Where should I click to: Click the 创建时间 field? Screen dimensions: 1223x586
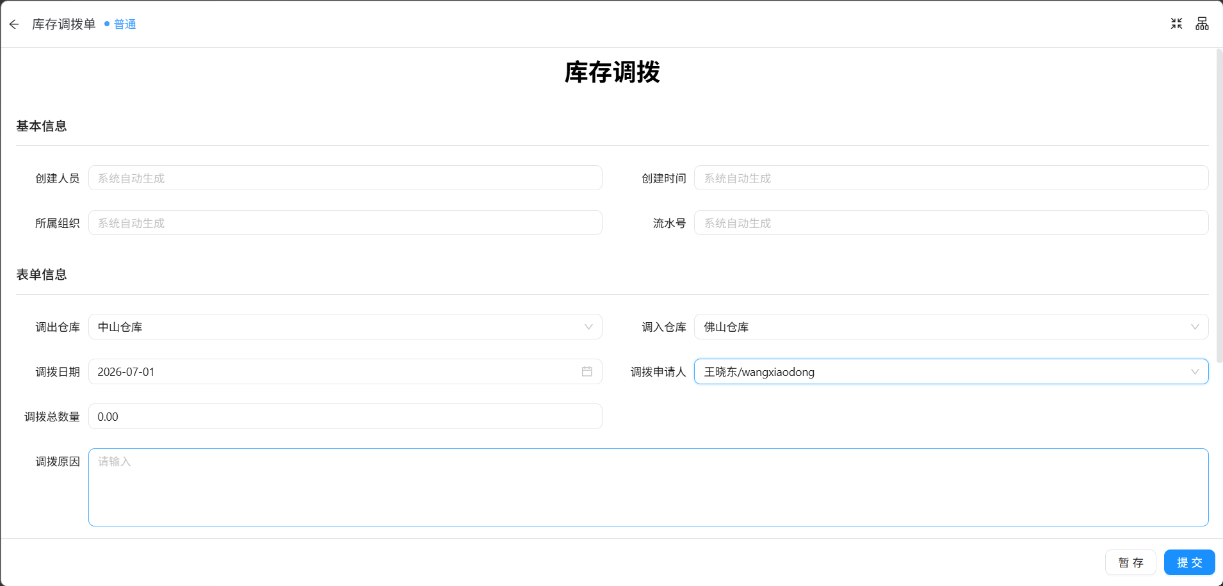(x=952, y=178)
